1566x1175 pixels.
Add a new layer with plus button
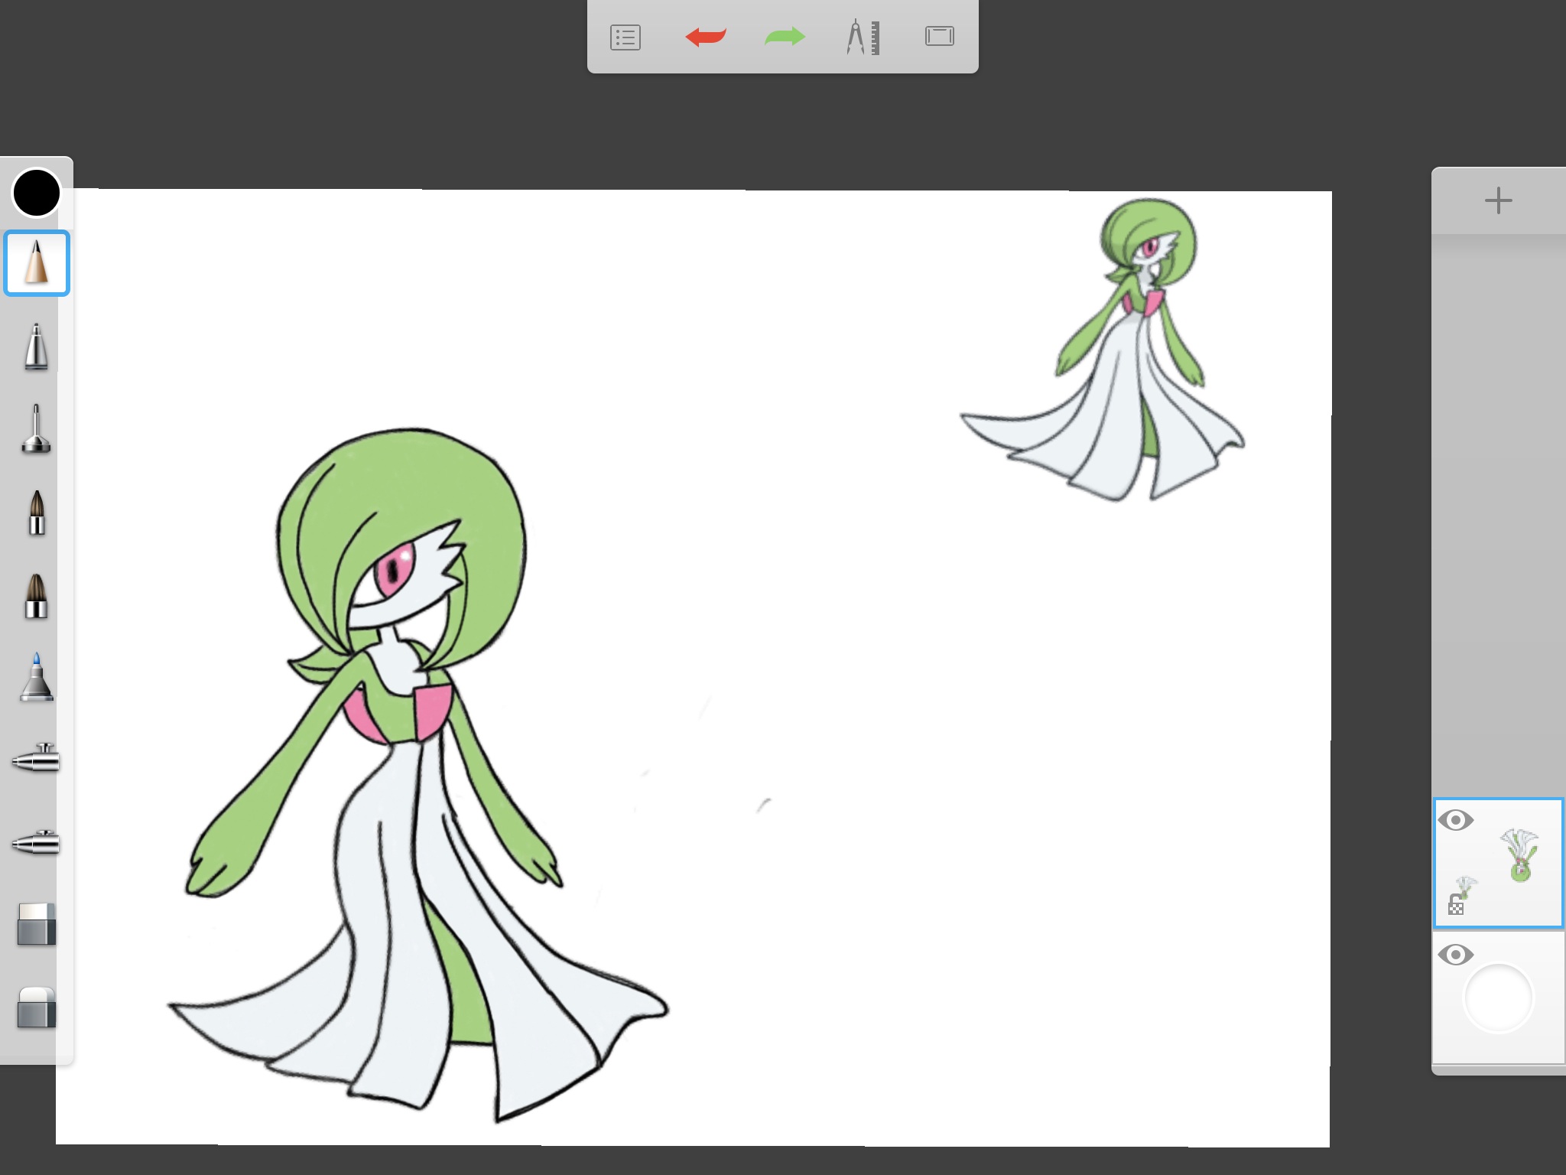(x=1499, y=201)
